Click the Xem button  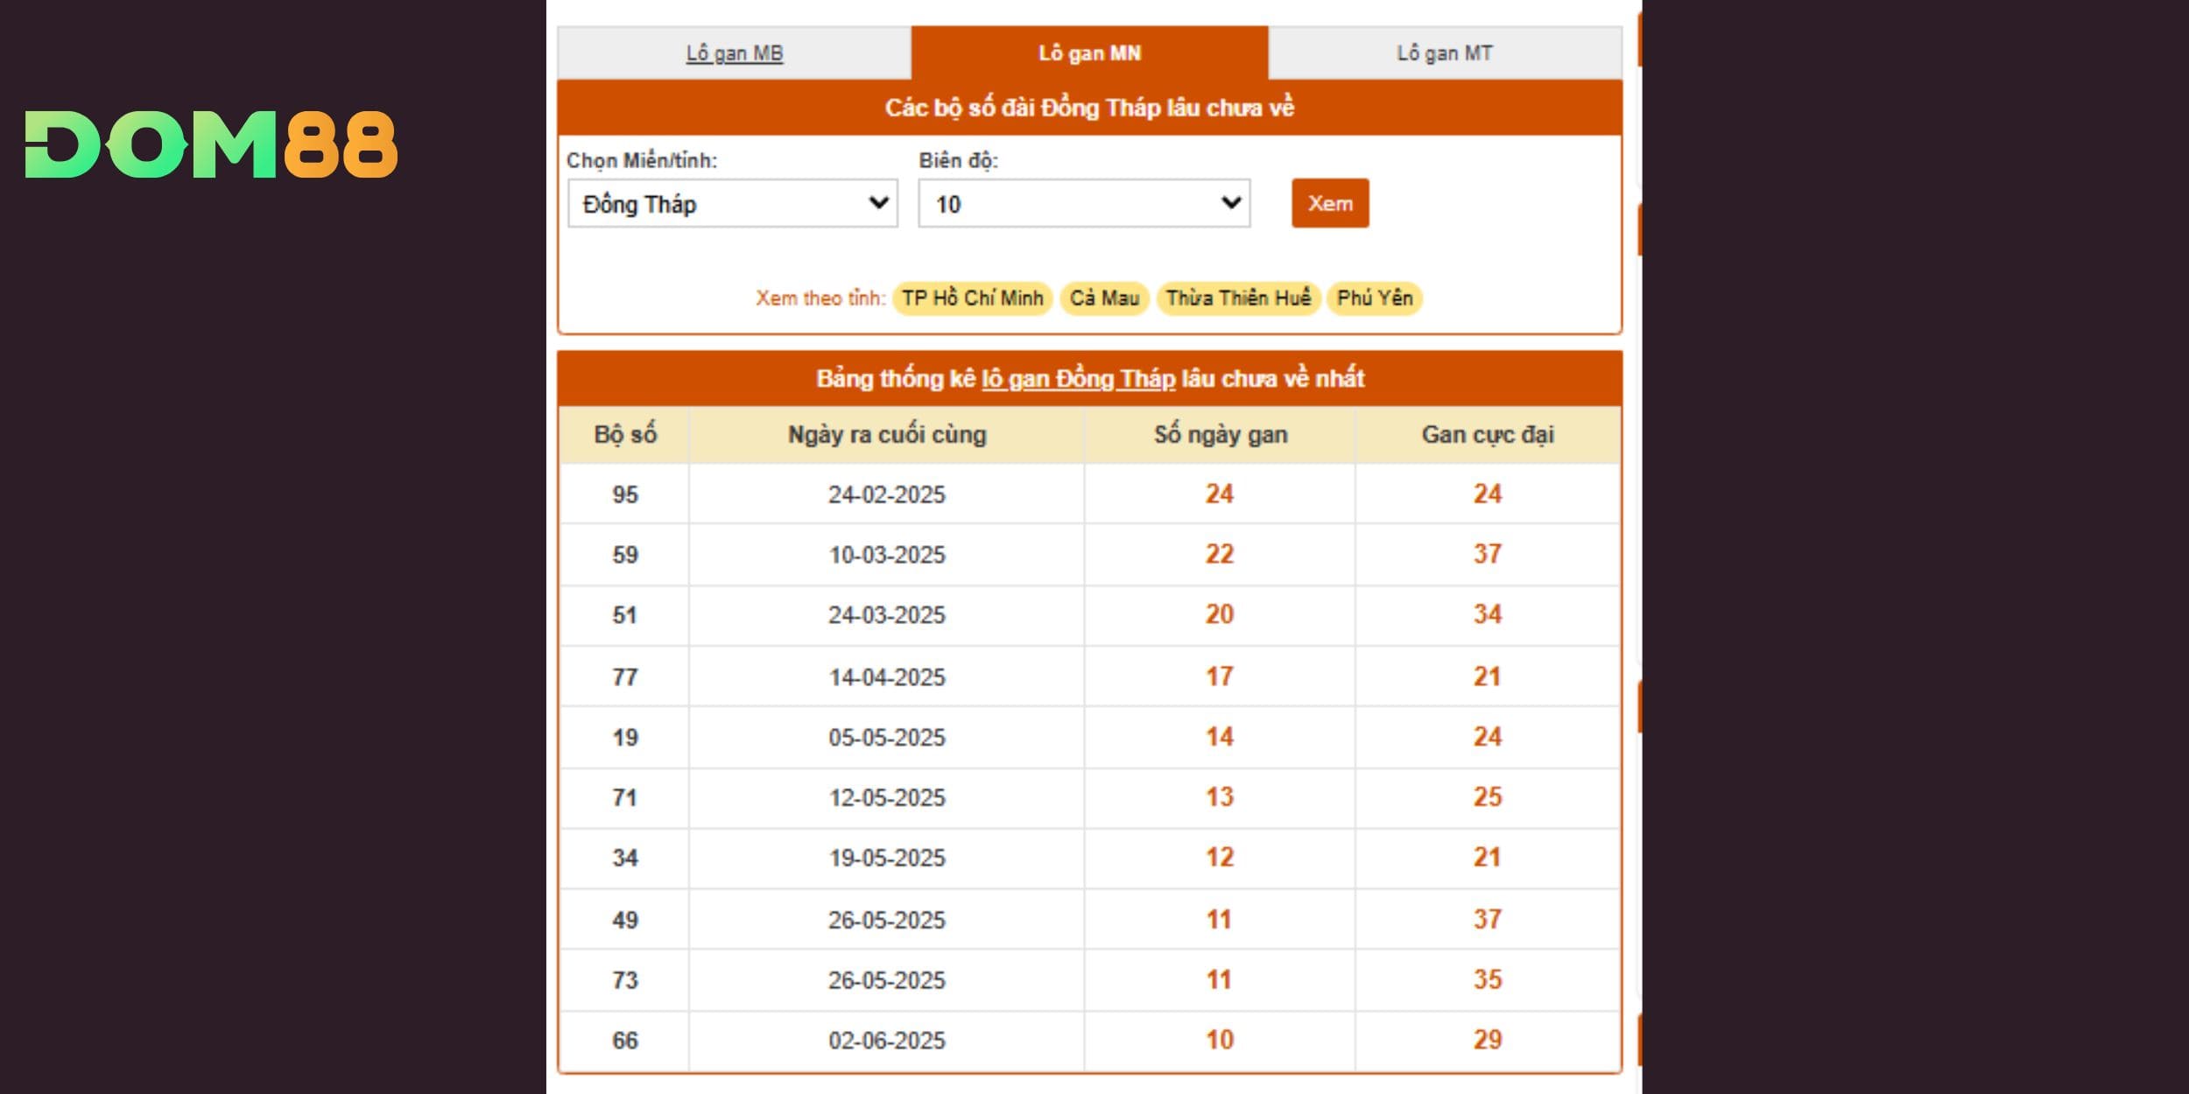coord(1330,204)
